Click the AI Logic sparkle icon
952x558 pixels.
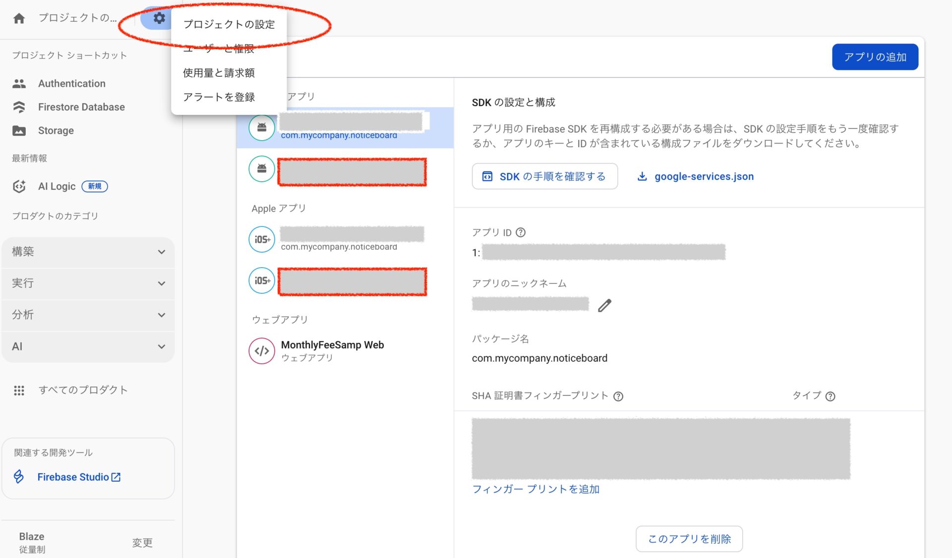19,186
